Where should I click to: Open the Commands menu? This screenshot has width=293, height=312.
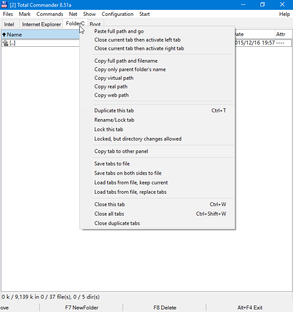pos(50,14)
